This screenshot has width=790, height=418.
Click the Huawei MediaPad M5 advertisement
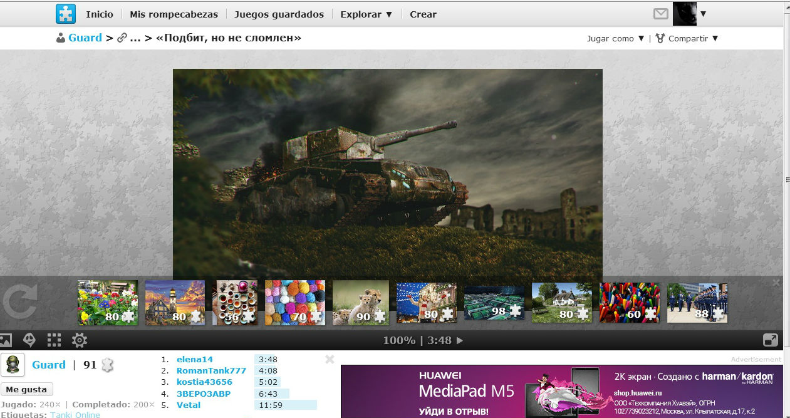tap(561, 391)
